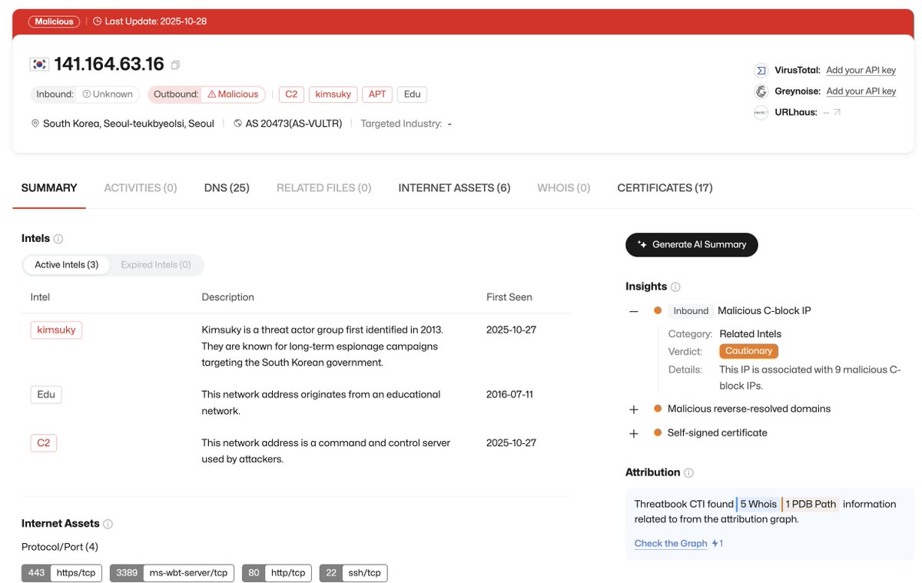Click the question icon in Inbound Unknown

(86, 94)
